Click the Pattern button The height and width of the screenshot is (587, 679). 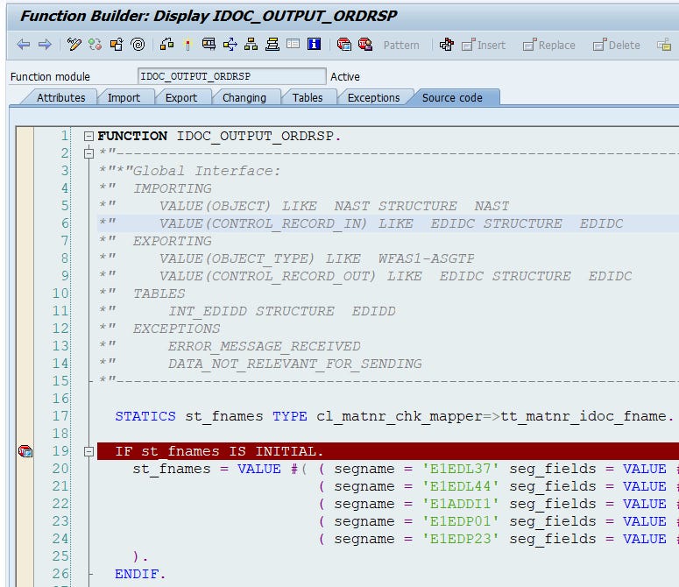click(x=401, y=45)
